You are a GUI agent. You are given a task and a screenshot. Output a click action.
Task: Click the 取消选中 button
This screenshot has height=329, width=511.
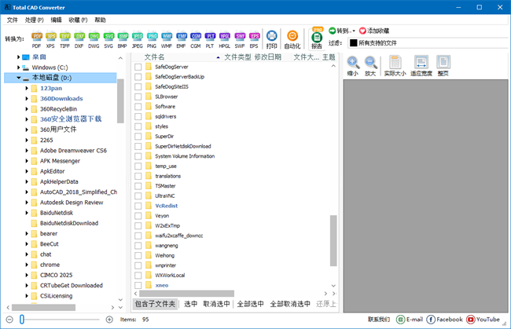[216, 304]
